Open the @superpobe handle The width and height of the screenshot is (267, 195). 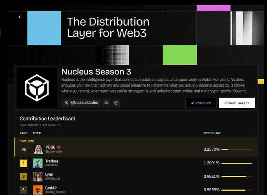[54, 151]
